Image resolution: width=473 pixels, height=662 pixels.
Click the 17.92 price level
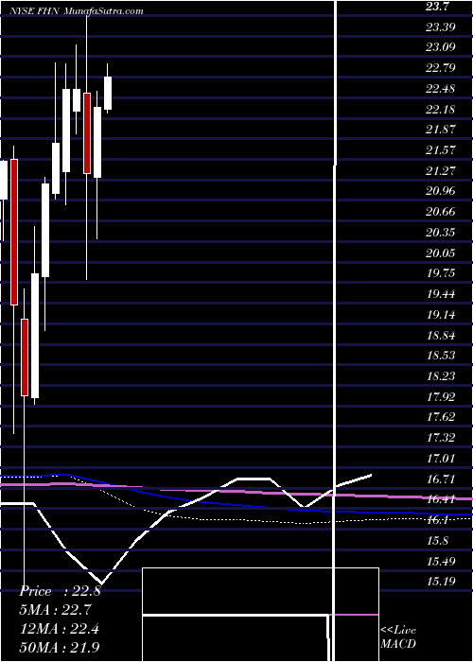point(441,396)
